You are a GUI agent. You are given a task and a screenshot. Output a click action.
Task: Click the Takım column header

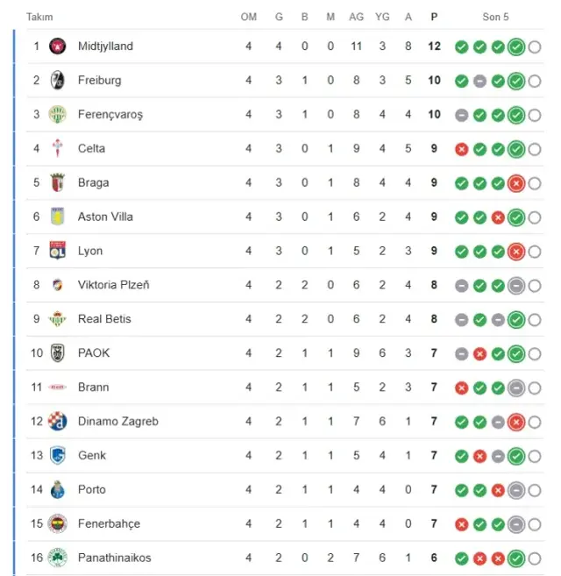pyautogui.click(x=39, y=17)
